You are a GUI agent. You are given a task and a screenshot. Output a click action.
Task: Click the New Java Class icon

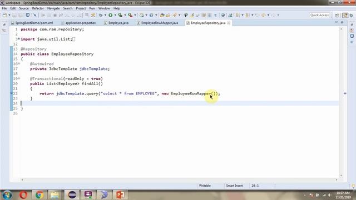[x=151, y=15]
